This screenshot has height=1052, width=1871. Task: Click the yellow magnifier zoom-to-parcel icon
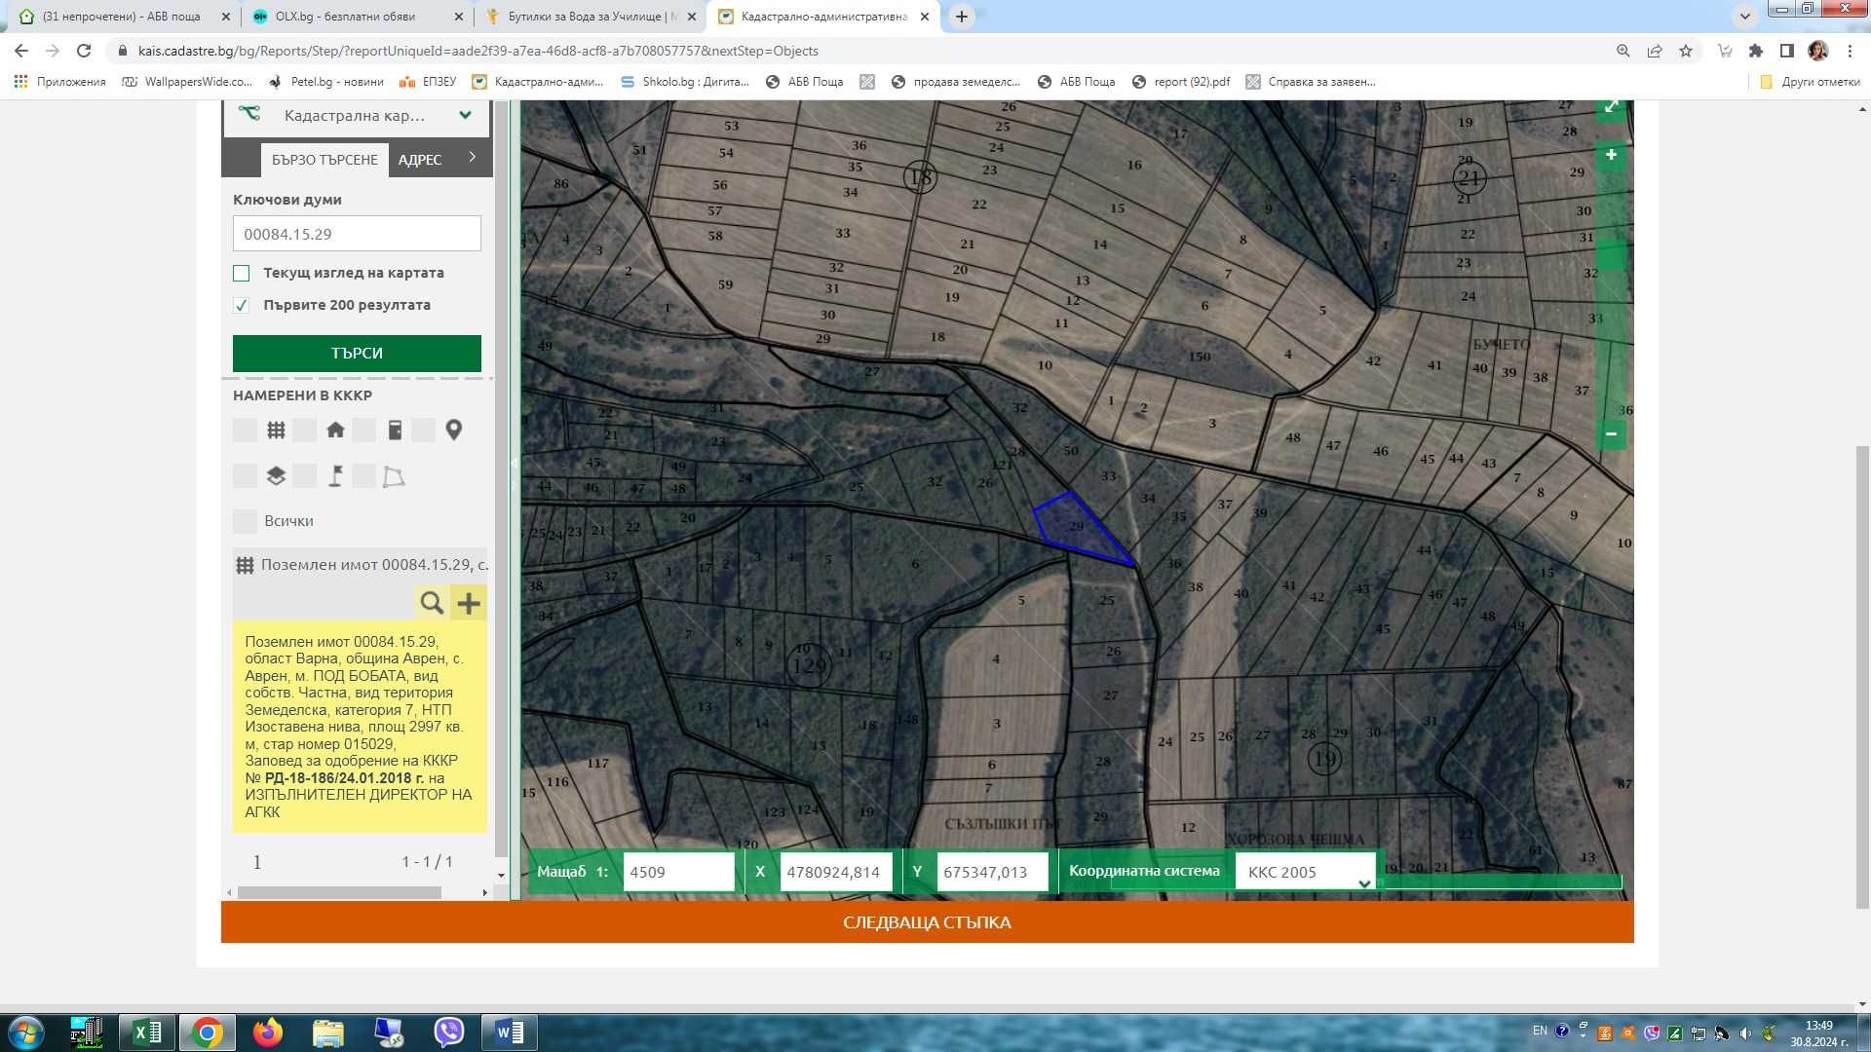[432, 603]
